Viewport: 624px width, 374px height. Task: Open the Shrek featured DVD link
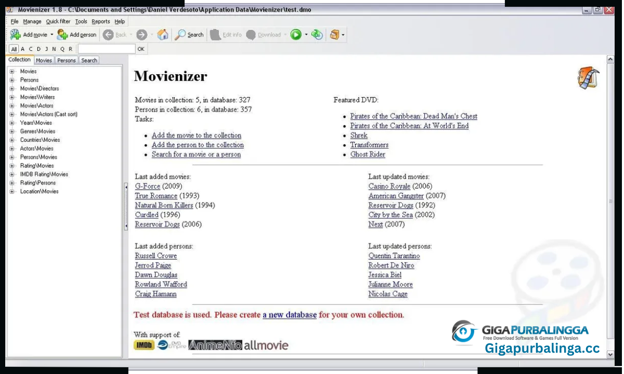pos(359,136)
